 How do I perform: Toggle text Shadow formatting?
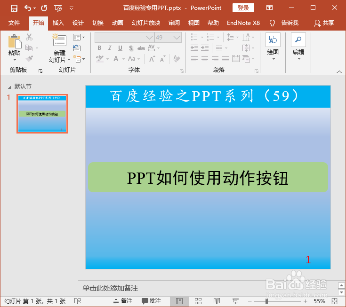[131, 48]
